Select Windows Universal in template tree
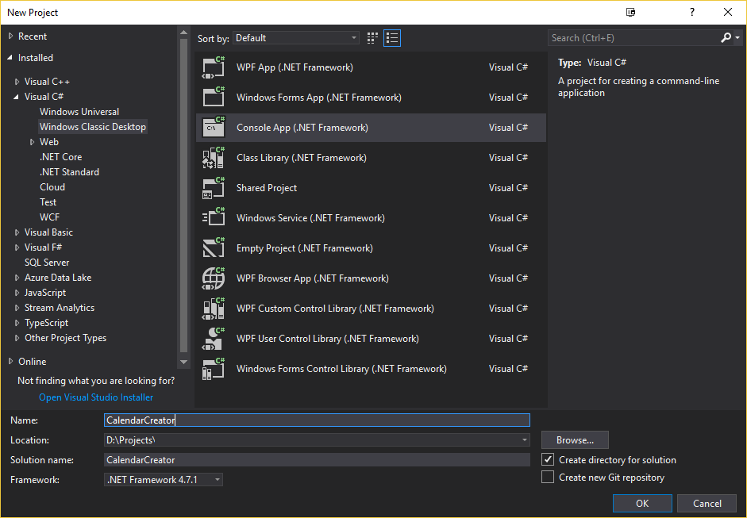747x518 pixels. (x=79, y=112)
